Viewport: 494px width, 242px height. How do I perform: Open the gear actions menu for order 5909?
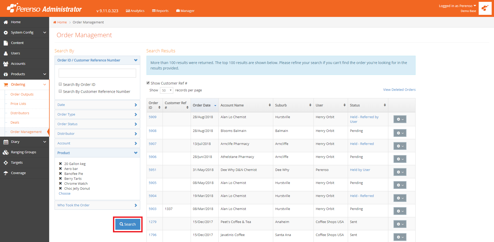tap(400, 119)
